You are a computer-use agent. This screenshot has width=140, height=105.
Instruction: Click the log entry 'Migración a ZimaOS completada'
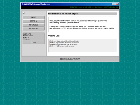click(x=64, y=41)
